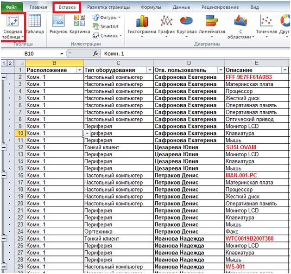Open the Файл menu tab
The width and height of the screenshot is (291, 274).
pyautogui.click(x=11, y=7)
